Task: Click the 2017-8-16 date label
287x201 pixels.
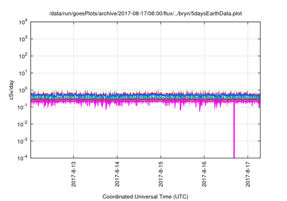Action: point(204,174)
